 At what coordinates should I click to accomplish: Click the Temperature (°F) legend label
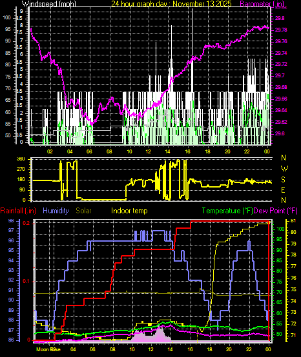[x=227, y=211]
